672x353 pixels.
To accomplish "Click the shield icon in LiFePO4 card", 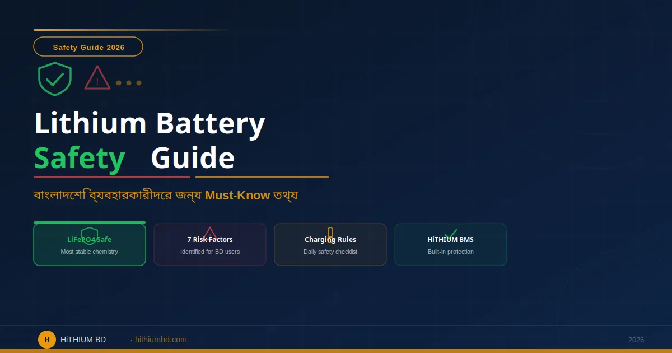I will pyautogui.click(x=90, y=236).
